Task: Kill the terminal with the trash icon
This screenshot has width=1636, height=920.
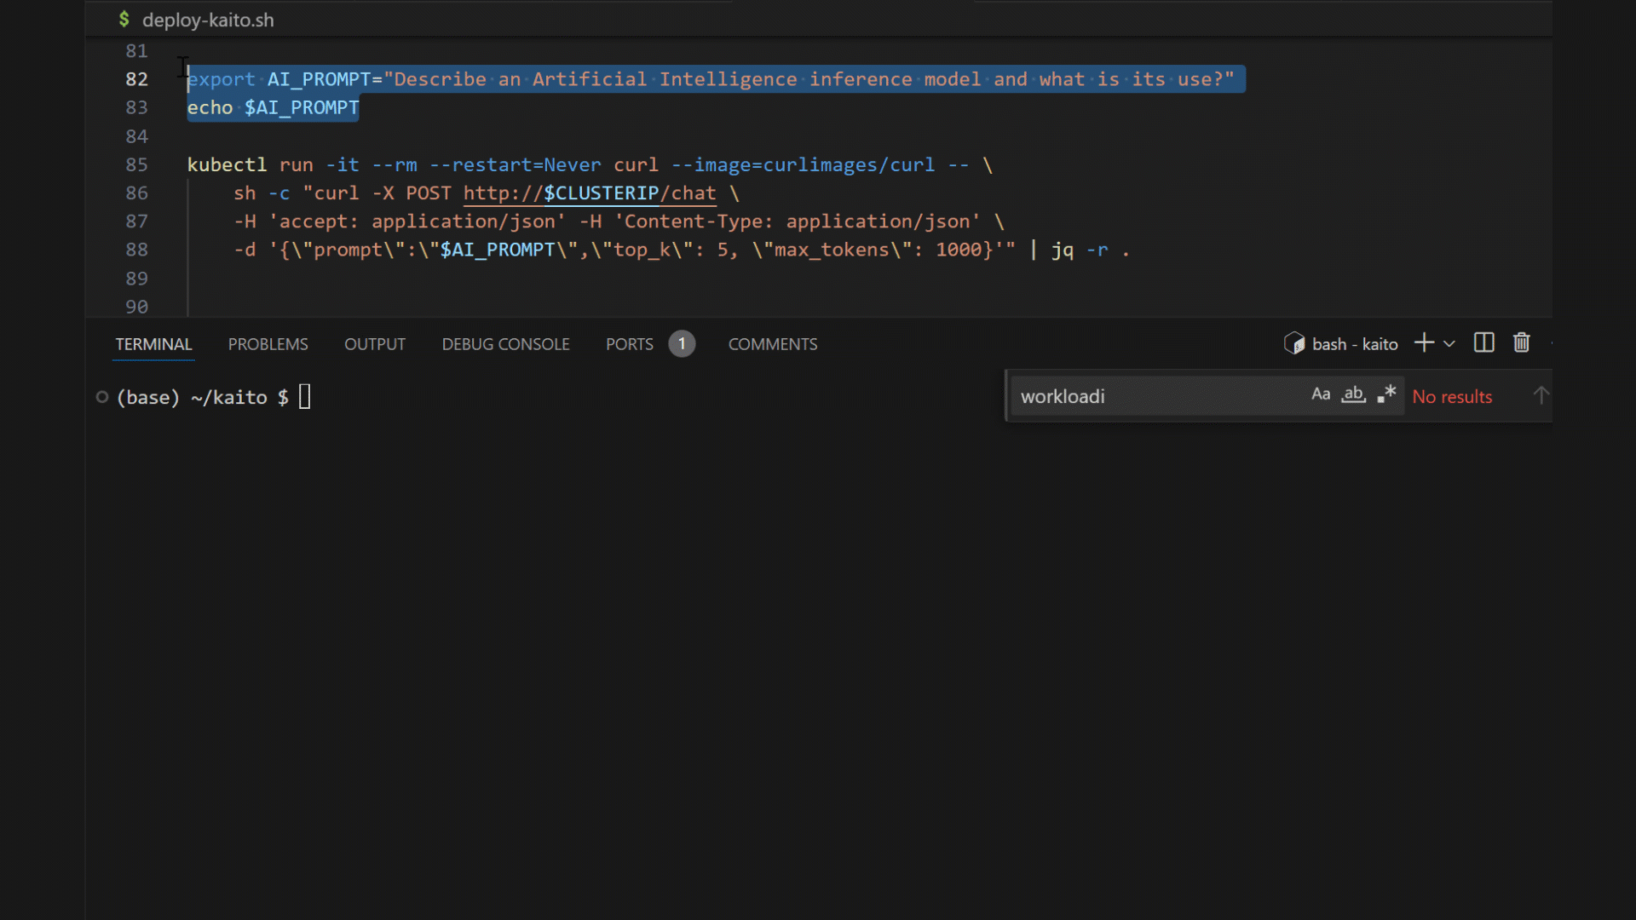Action: 1521,343
